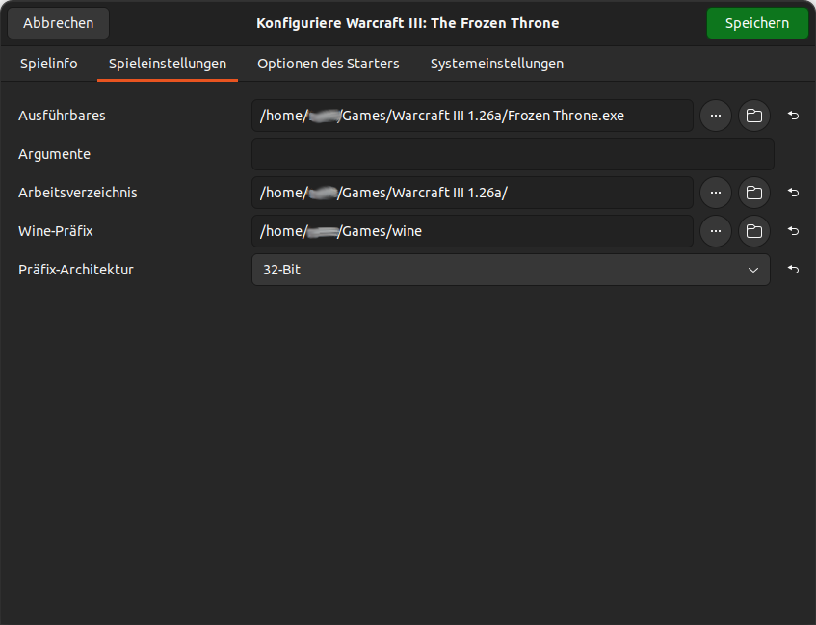Click the three-dots button beside Arbeitsverzeichnis

715,193
